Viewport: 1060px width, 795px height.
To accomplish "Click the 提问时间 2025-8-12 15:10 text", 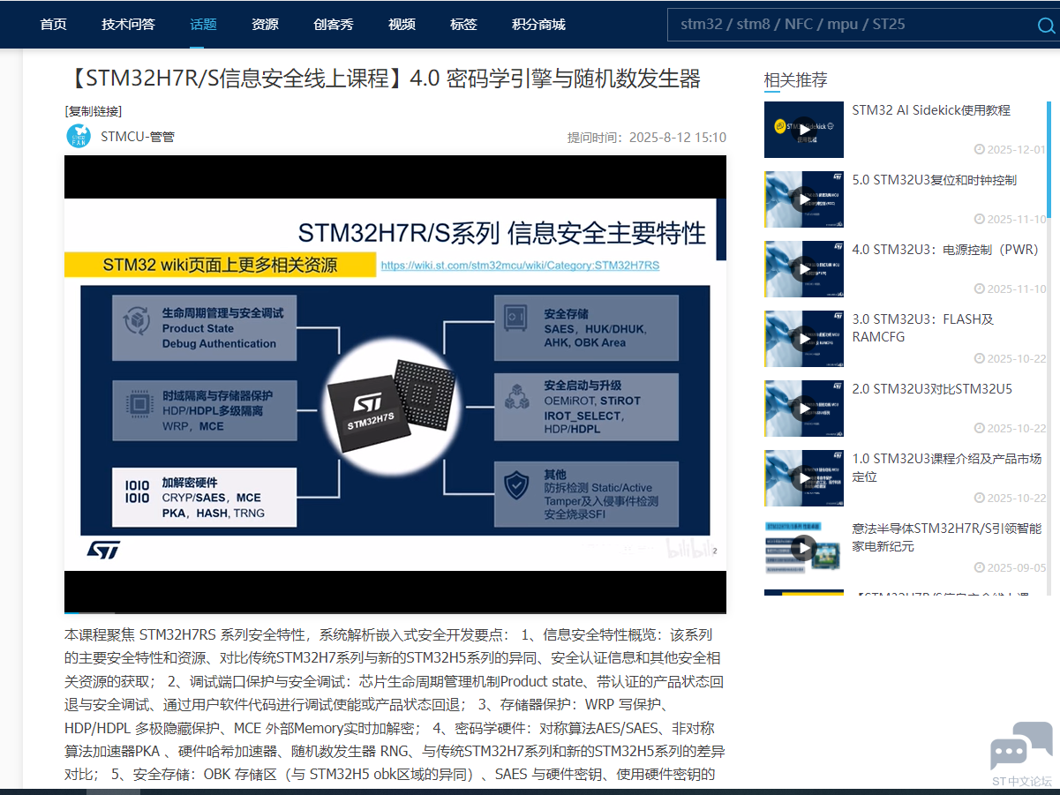I will click(x=647, y=137).
